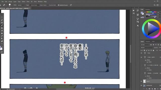This screenshot has height=90, width=161.
Task: Filter layers by shape layer icon
Action: 158,45
